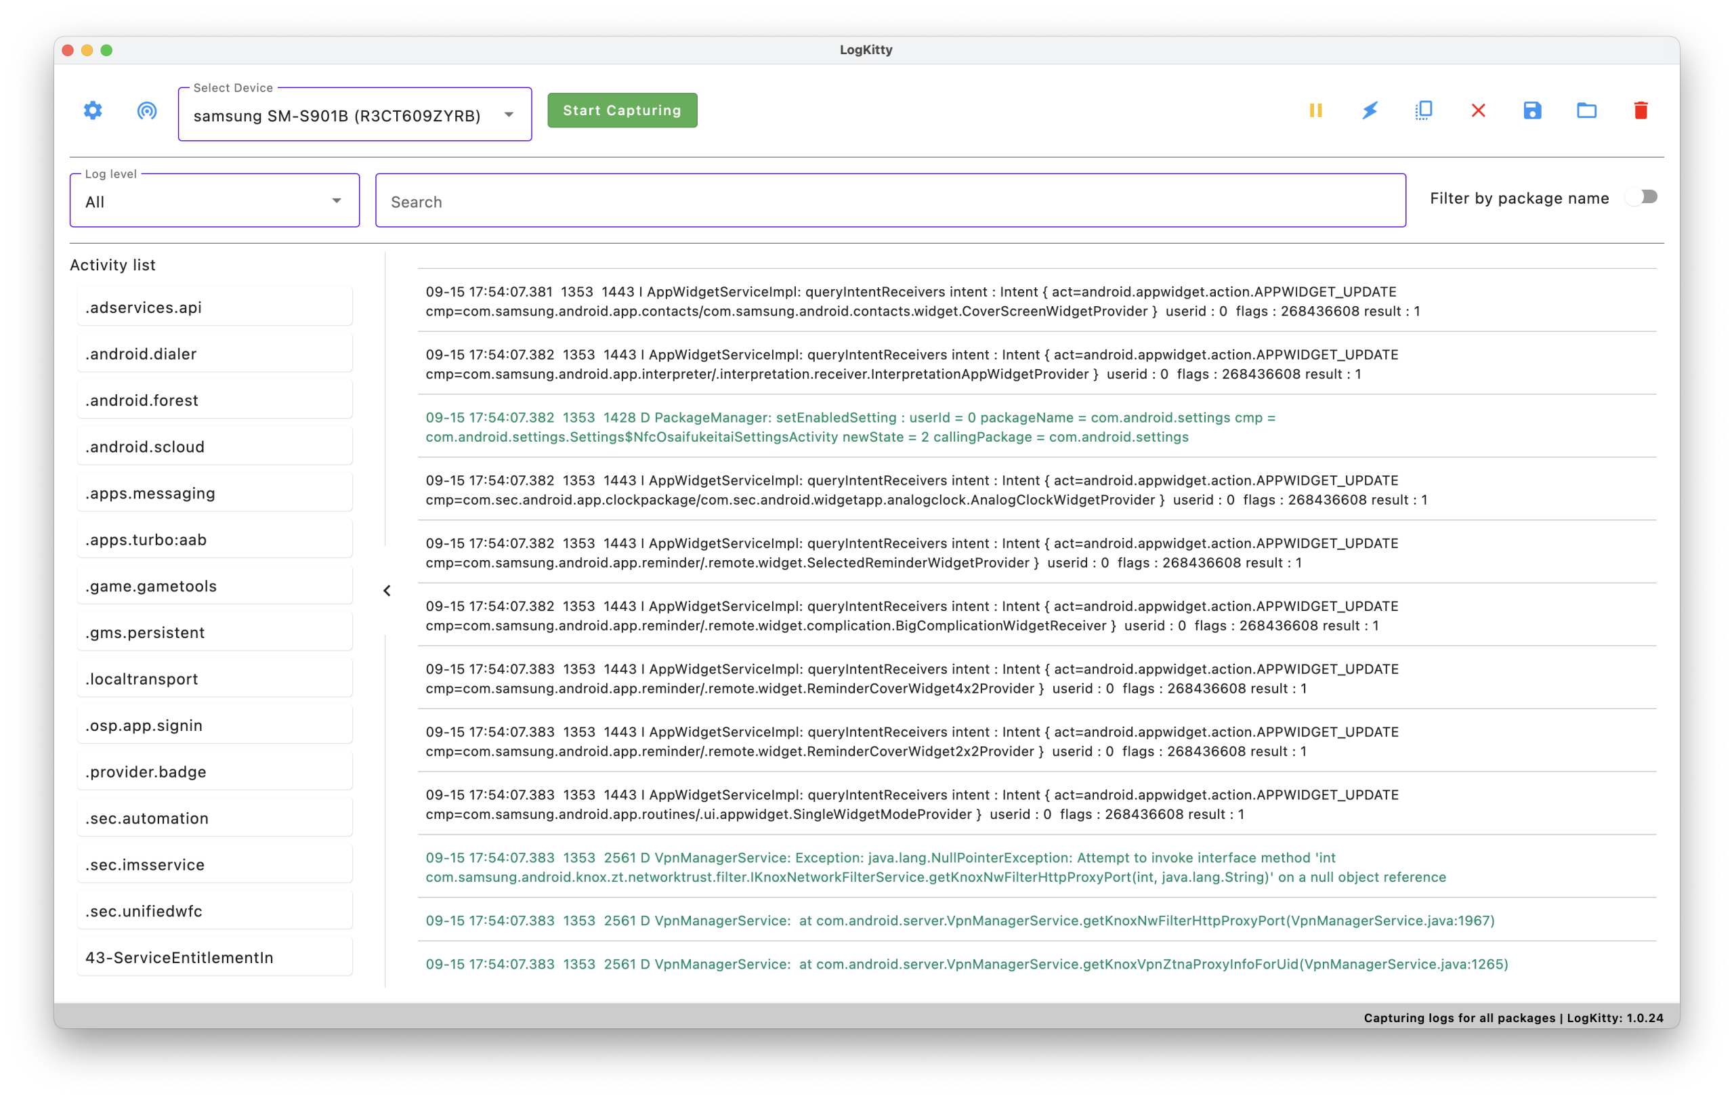This screenshot has height=1100, width=1734.
Task: Toggle Filter by package name switch
Action: click(1643, 197)
